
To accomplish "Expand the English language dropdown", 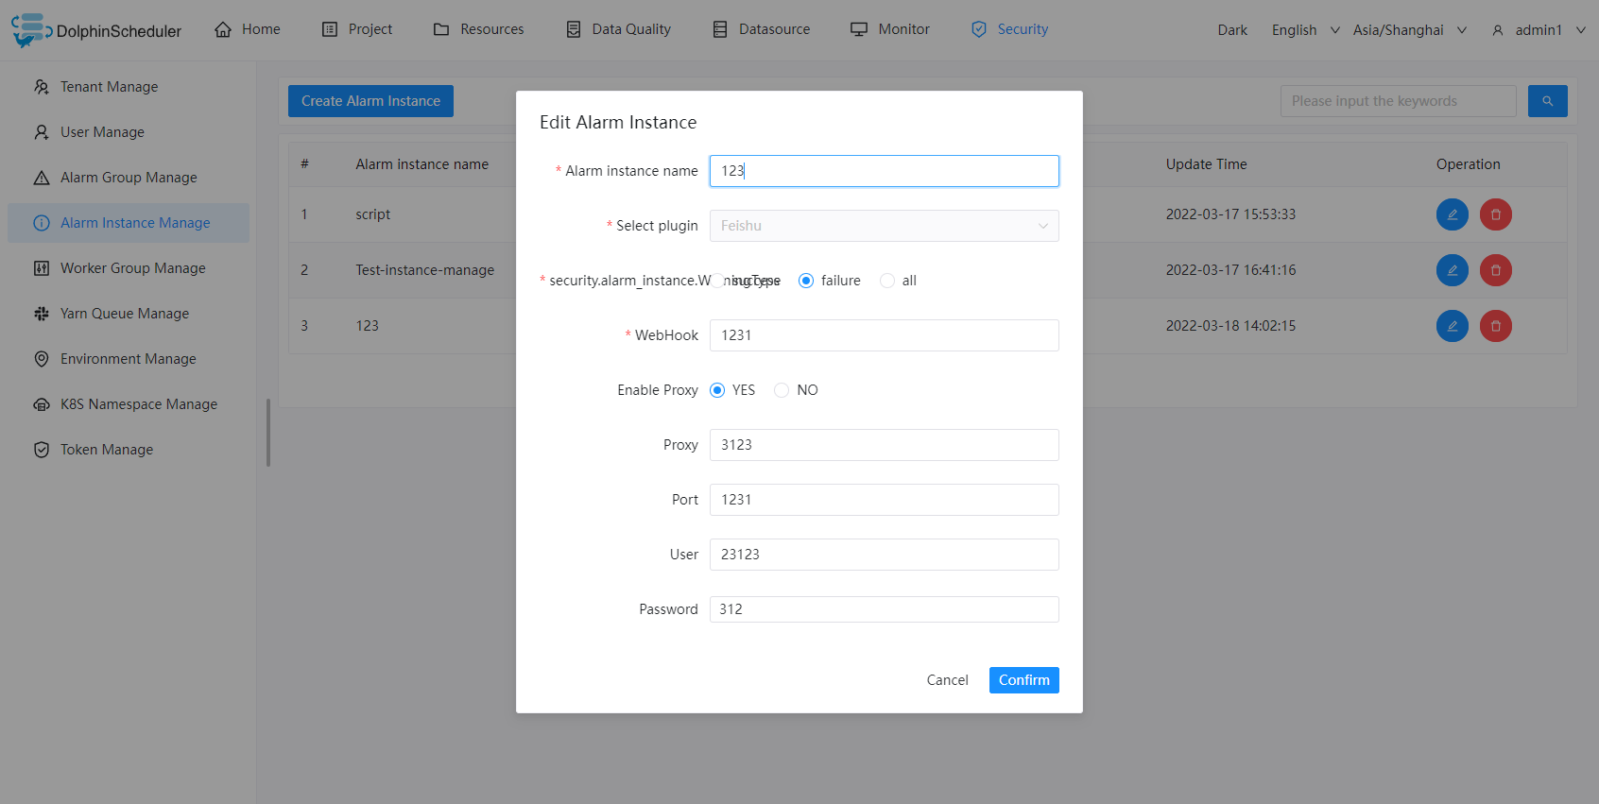I will 1305,30.
